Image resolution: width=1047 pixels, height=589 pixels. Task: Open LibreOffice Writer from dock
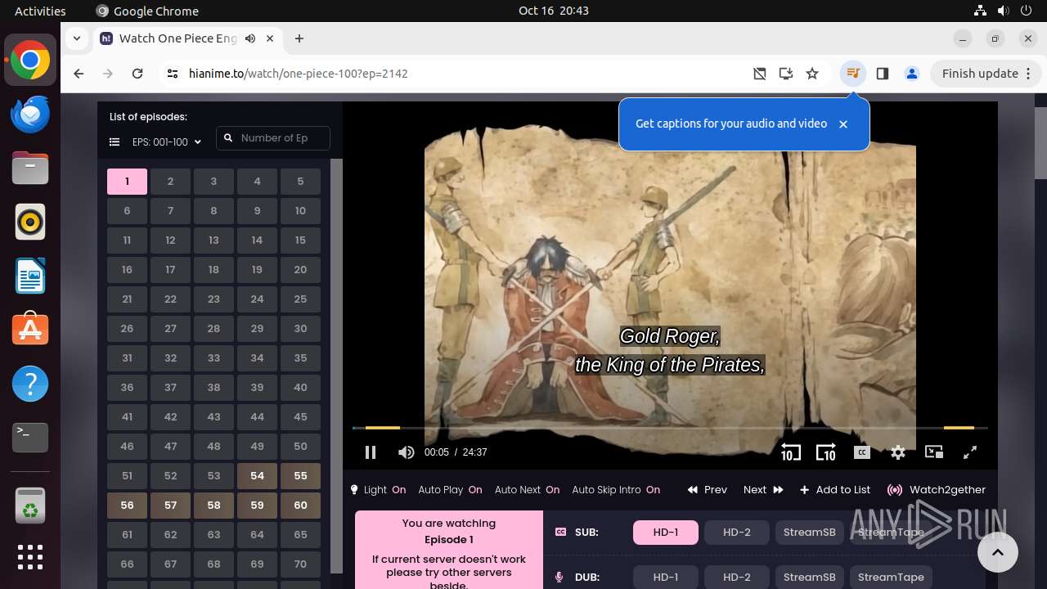30,276
